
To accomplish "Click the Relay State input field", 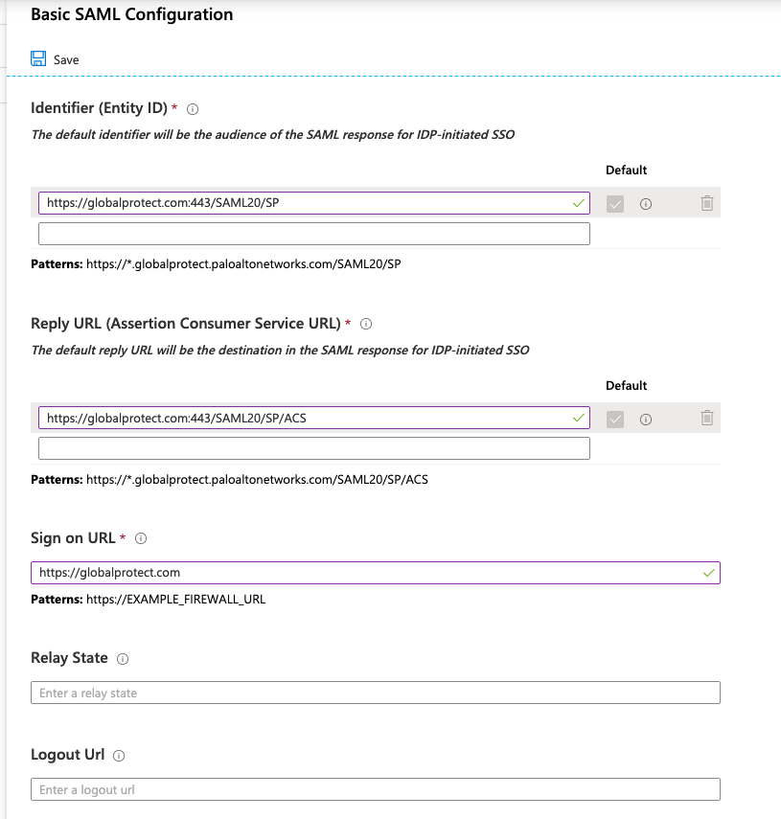I will click(375, 693).
